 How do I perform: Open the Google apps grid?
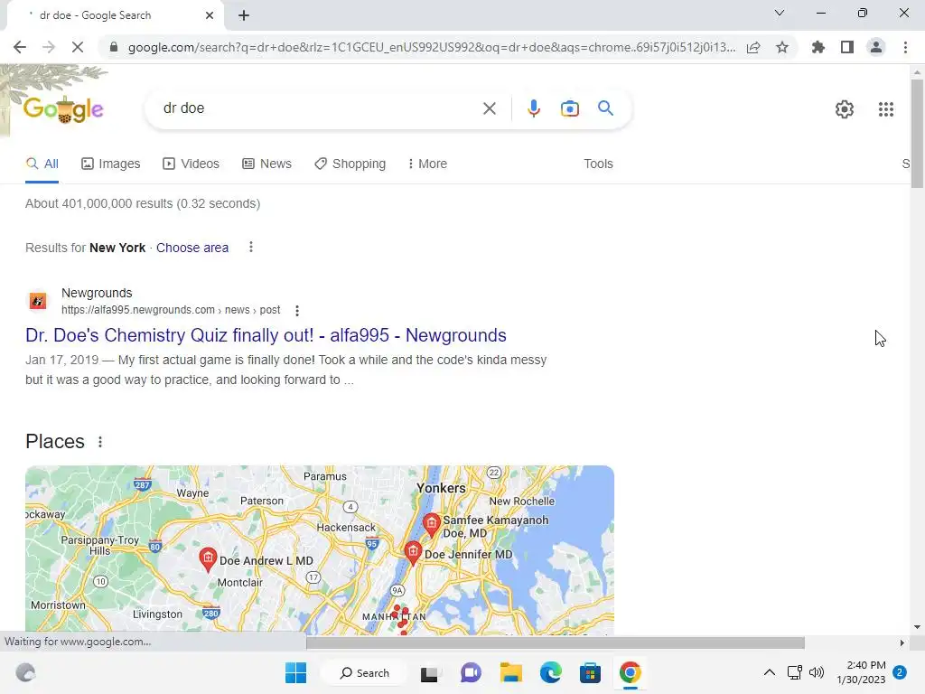885,109
